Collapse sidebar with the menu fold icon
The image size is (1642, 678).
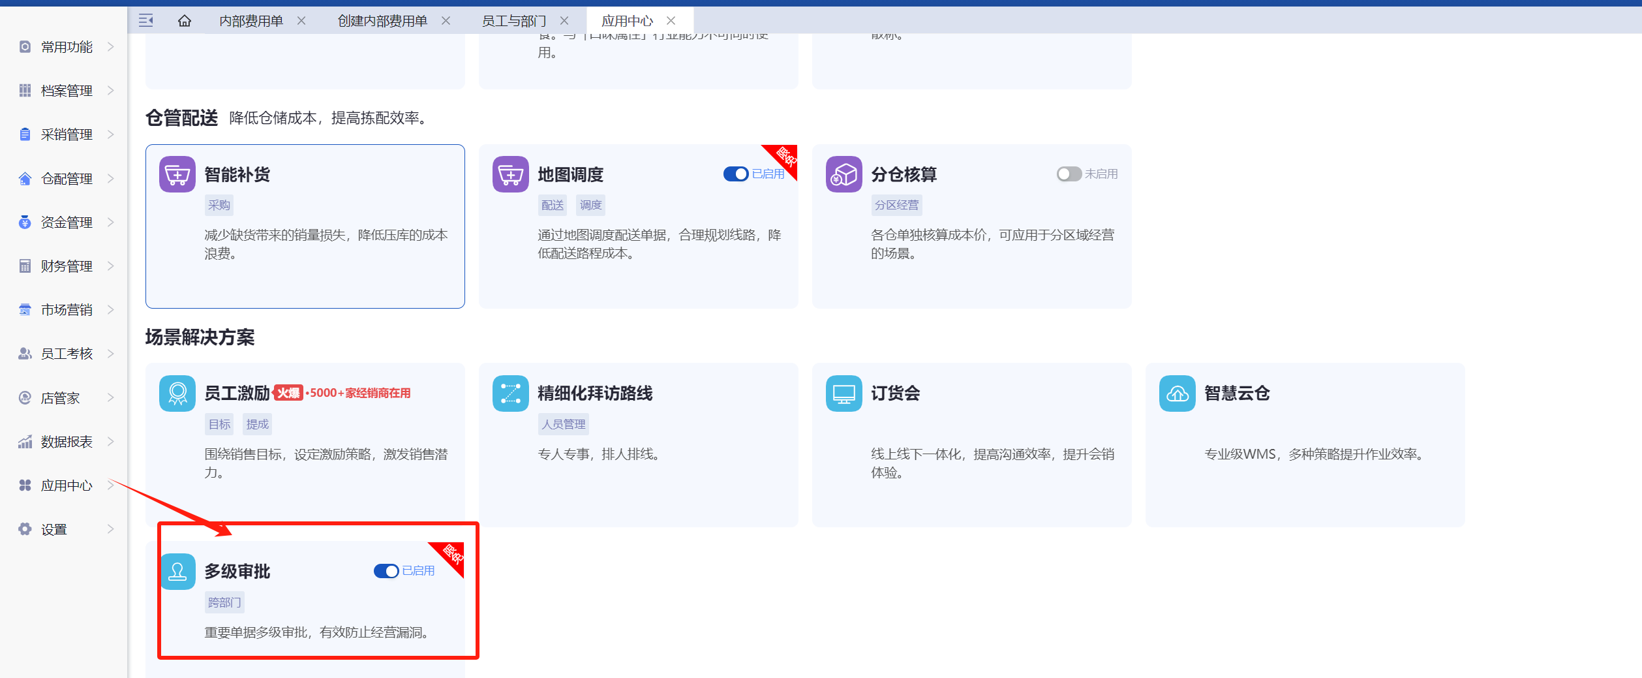[x=146, y=21]
